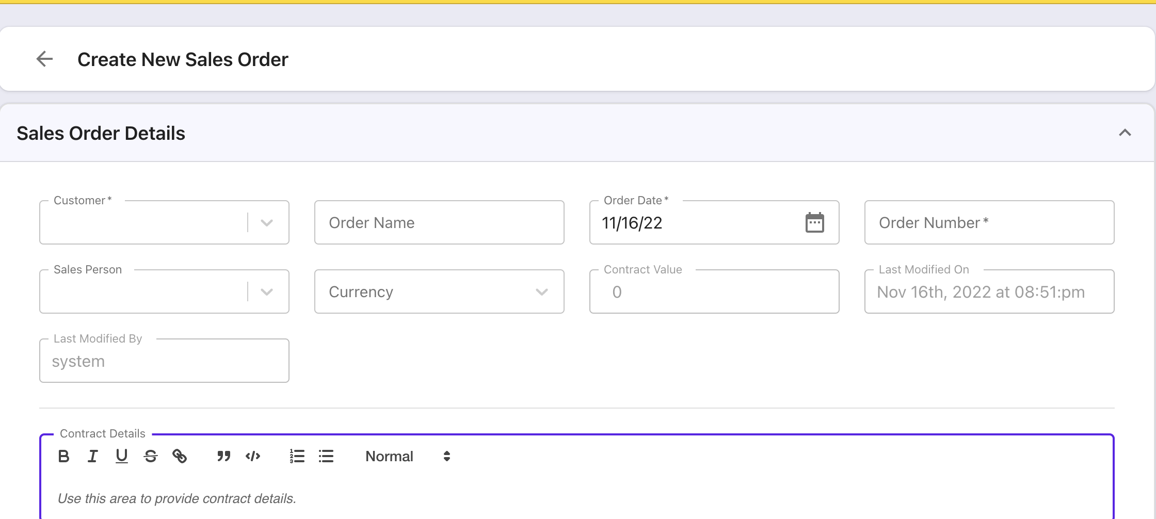Create an ordered list in Contract Details
Image resolution: width=1156 pixels, height=519 pixels.
297,456
